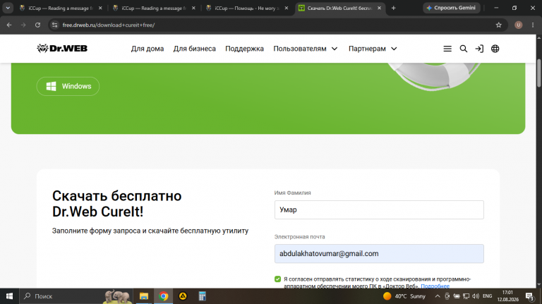This screenshot has height=304, width=542.
Task: Click the Dr.WEB logo
Action: (62, 49)
